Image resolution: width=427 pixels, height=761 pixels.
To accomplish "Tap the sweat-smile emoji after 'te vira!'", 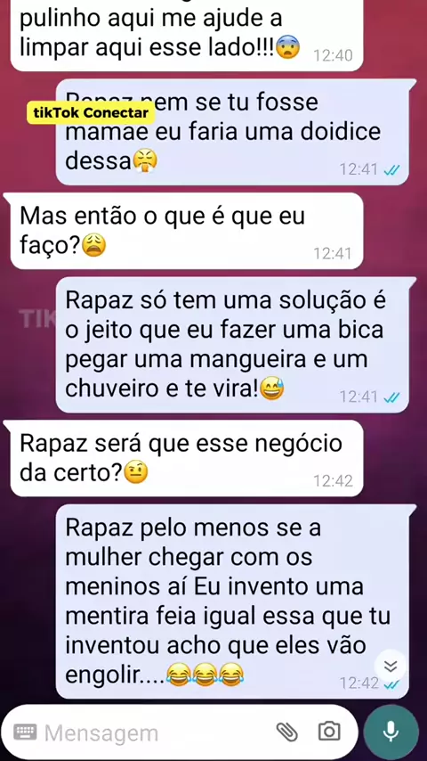I will point(272,389).
